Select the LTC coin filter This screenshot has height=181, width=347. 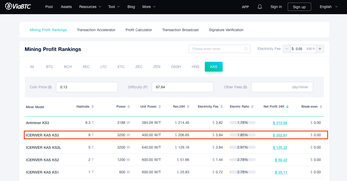(x=104, y=67)
